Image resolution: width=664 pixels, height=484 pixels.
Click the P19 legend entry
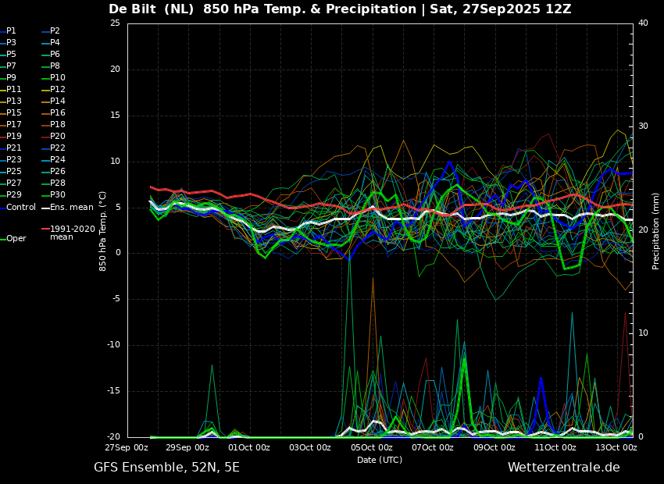pos(11,137)
